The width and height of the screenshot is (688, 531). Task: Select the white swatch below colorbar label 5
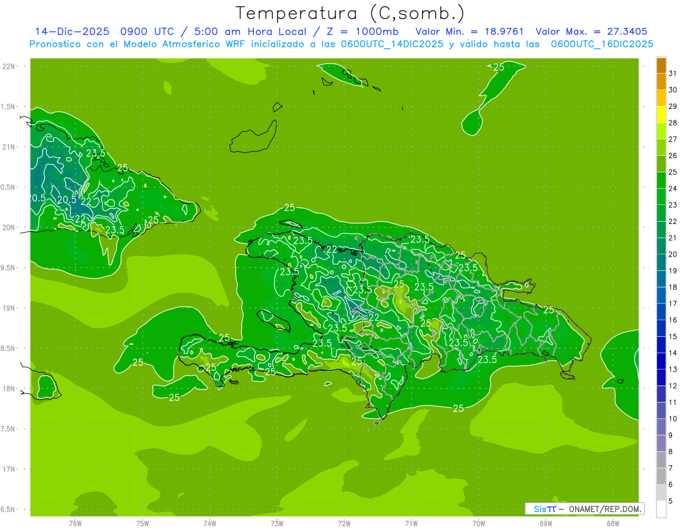[661, 509]
